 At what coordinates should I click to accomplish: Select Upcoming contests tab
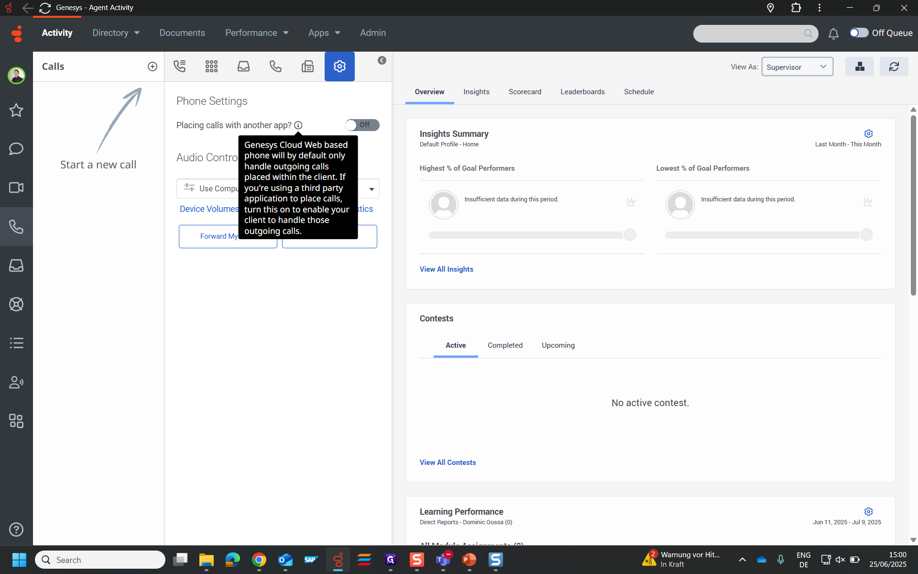click(558, 345)
